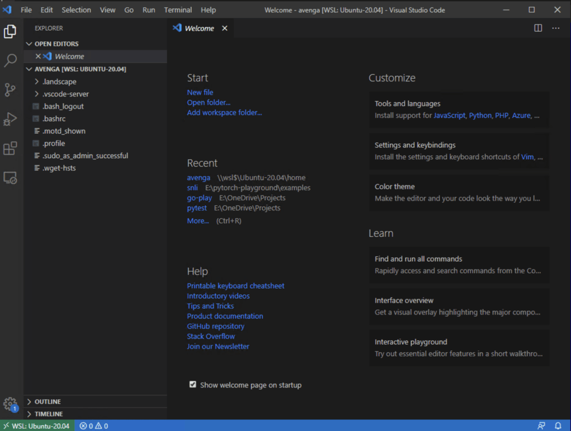
Task: Open the Go menu
Action: [129, 10]
